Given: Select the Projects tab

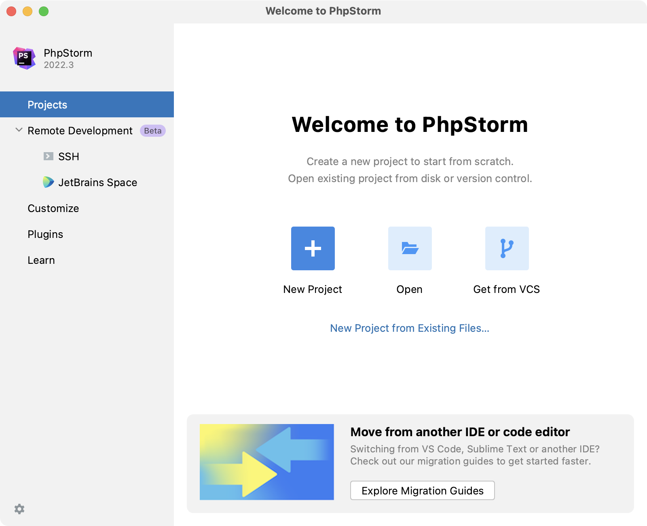Looking at the screenshot, I should coord(87,104).
